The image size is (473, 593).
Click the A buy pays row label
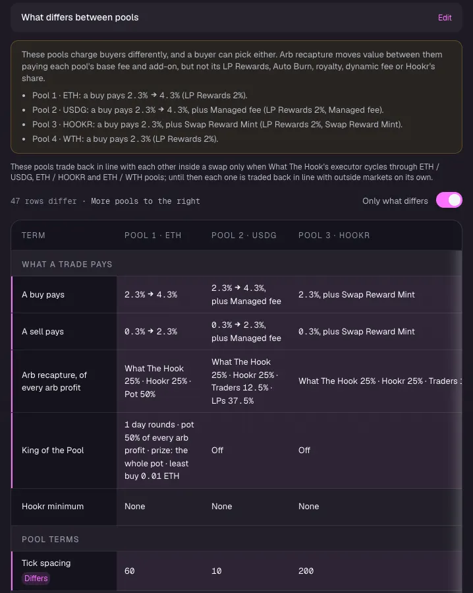pyautogui.click(x=43, y=295)
